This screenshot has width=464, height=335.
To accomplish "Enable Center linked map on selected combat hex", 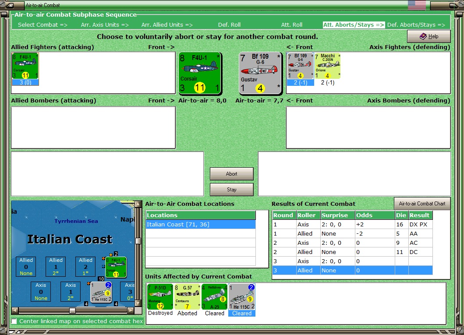I will click(x=14, y=321).
